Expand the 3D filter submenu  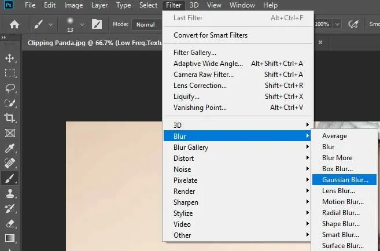238,125
